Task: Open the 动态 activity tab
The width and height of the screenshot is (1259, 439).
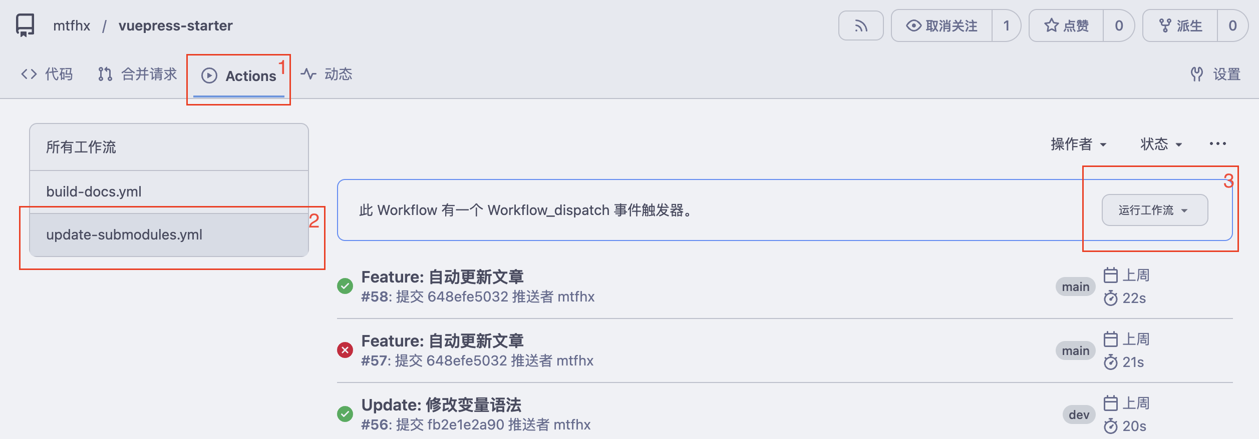Action: tap(327, 74)
